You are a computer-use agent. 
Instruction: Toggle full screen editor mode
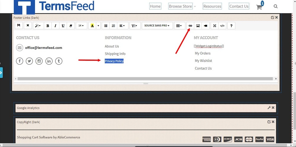(215, 26)
